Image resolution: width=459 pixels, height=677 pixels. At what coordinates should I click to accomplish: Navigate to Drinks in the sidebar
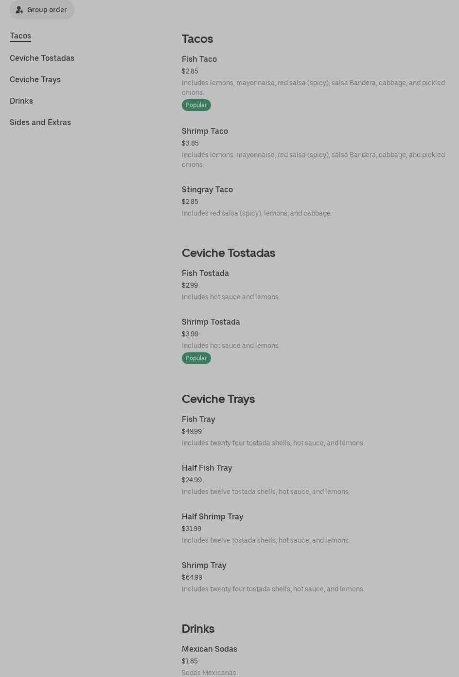point(21,101)
